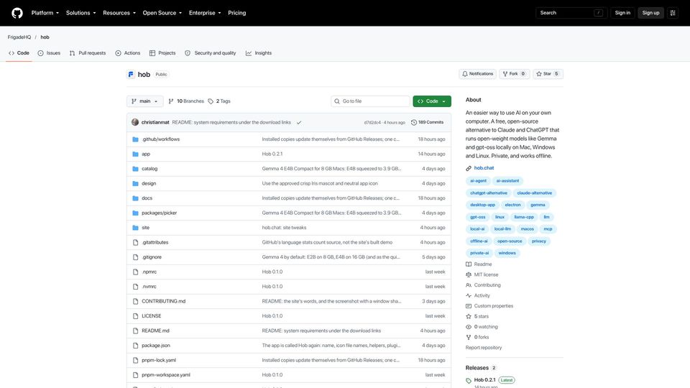
Task: Click the Sign in button
Action: click(x=622, y=13)
